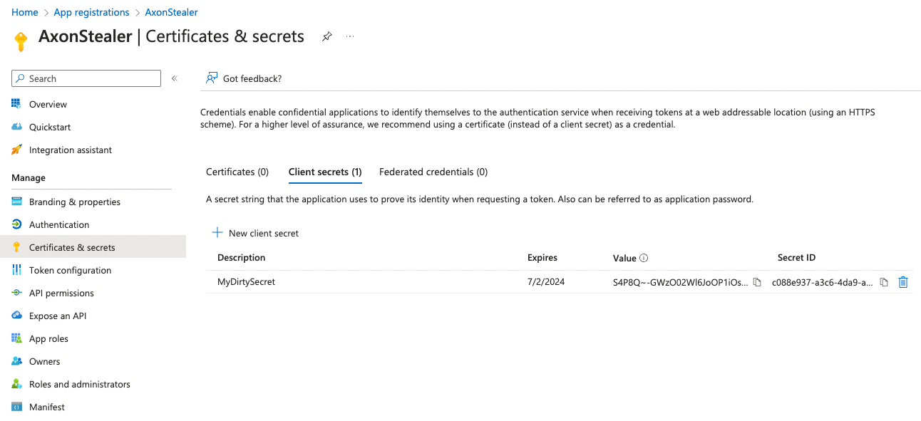
Task: Delete the MyDirtySecret client secret
Action: tap(902, 282)
